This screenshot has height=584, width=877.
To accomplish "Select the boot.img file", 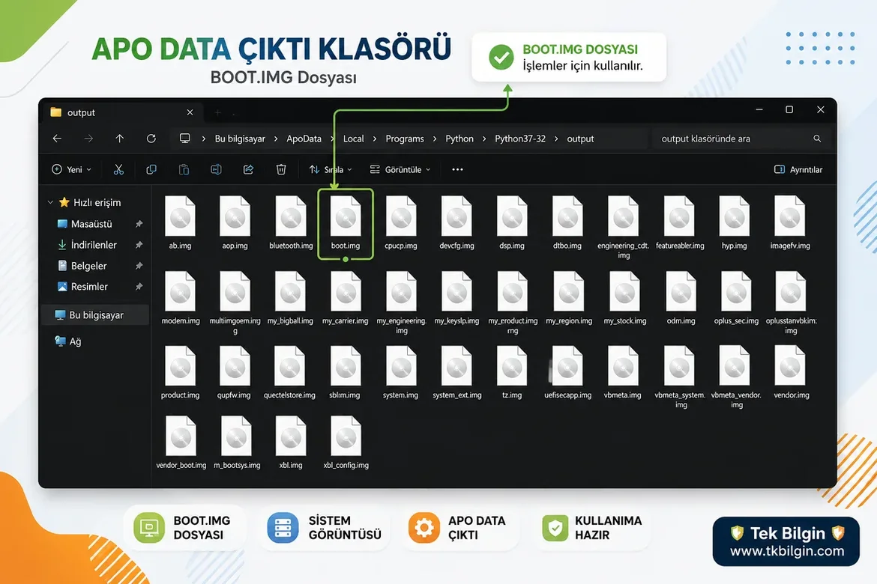I will point(346,222).
